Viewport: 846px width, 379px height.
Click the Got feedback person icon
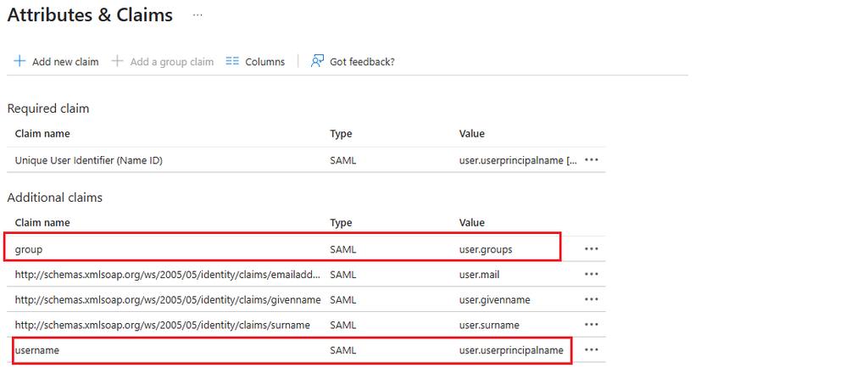pos(318,61)
